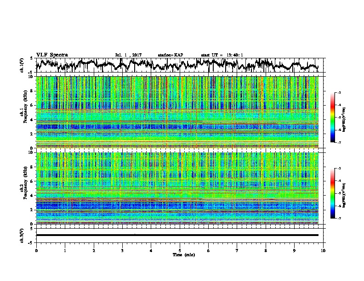Screen dimensions: 364x281
Task: Click the "-5" tick on ch.1(V) axis
Action: coord(31,73)
